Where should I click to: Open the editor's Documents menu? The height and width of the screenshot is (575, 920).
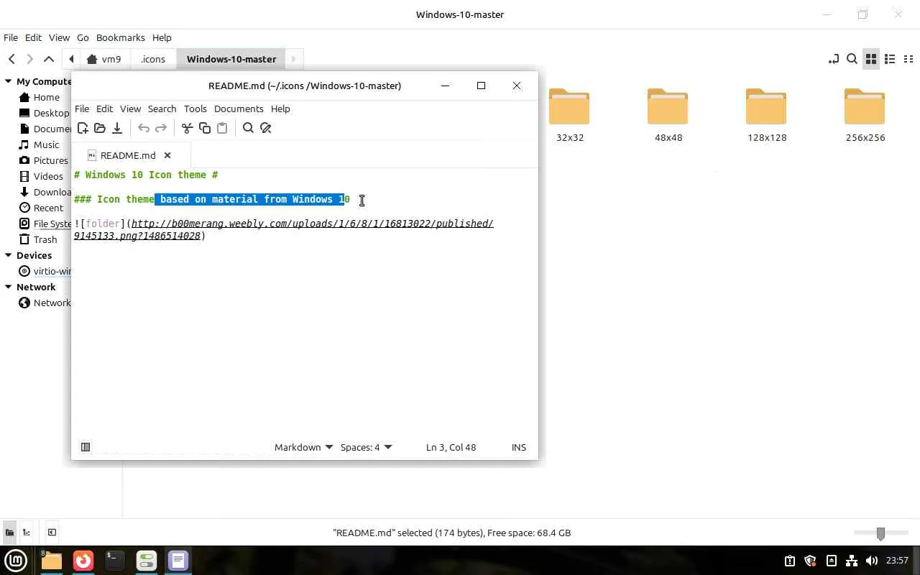coord(239,109)
